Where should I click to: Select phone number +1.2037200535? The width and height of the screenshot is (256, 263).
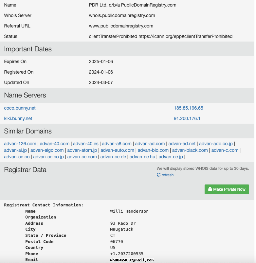tap(127, 254)
